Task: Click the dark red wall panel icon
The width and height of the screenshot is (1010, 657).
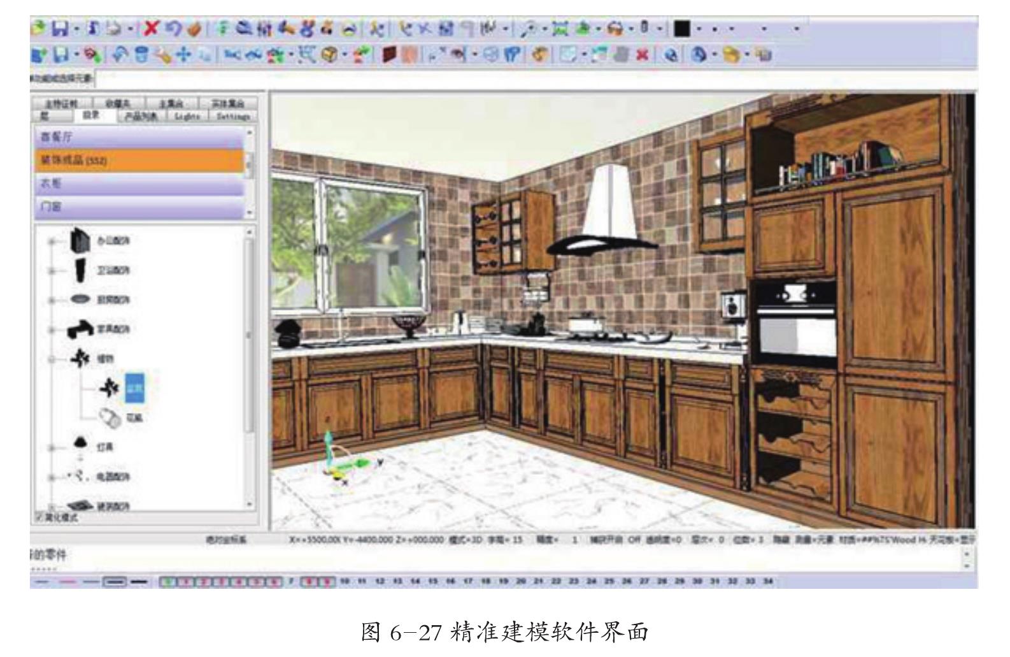Action: (x=390, y=55)
